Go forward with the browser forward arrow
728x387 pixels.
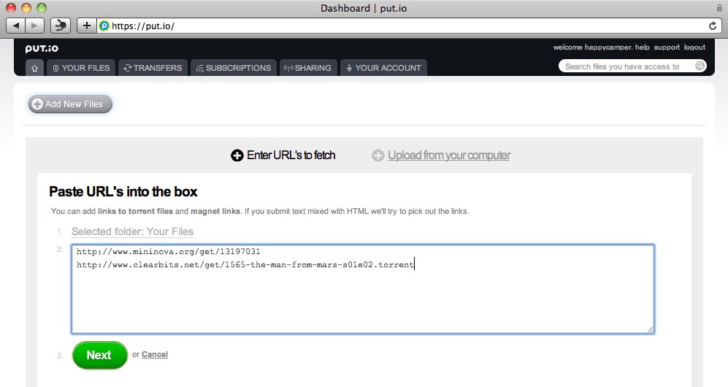click(x=35, y=26)
